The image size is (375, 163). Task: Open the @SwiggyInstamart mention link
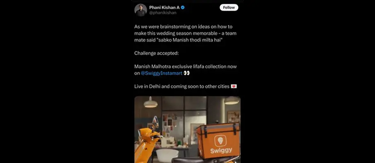(x=162, y=73)
